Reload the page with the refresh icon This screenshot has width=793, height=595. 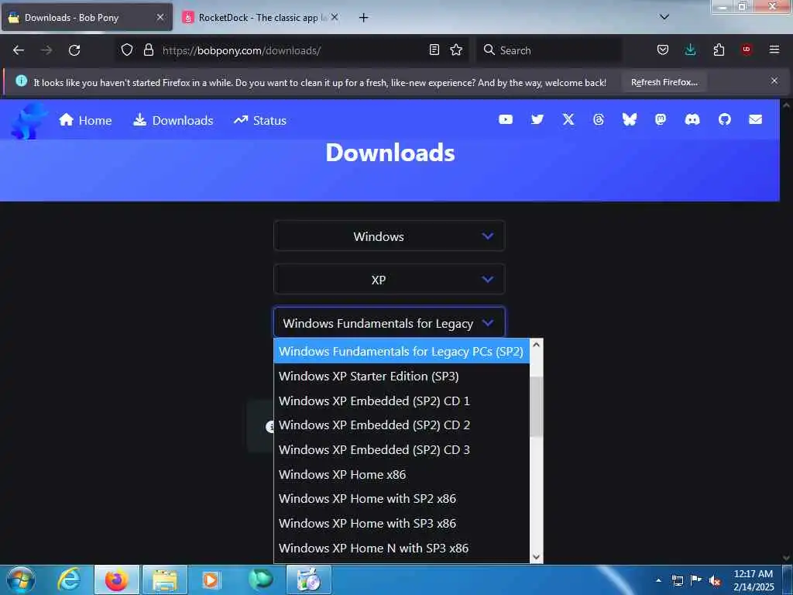74,50
